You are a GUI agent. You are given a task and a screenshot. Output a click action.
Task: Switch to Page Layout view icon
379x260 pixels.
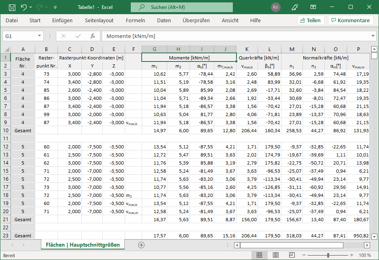tap(275, 255)
